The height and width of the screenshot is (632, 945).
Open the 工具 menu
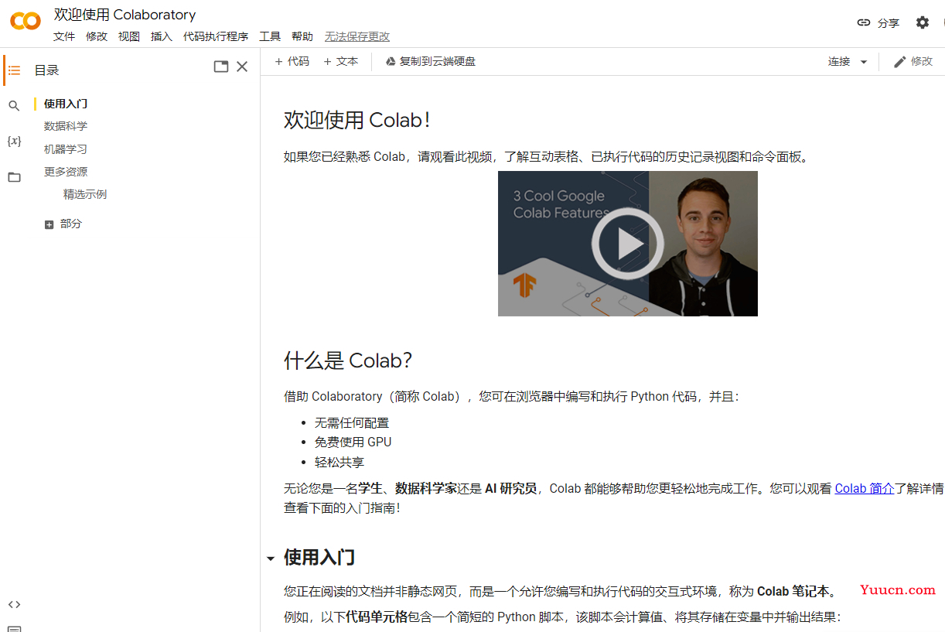tap(270, 36)
